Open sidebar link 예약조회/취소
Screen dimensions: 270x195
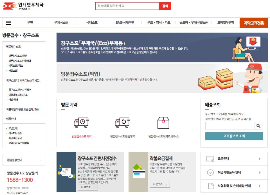[16, 66]
